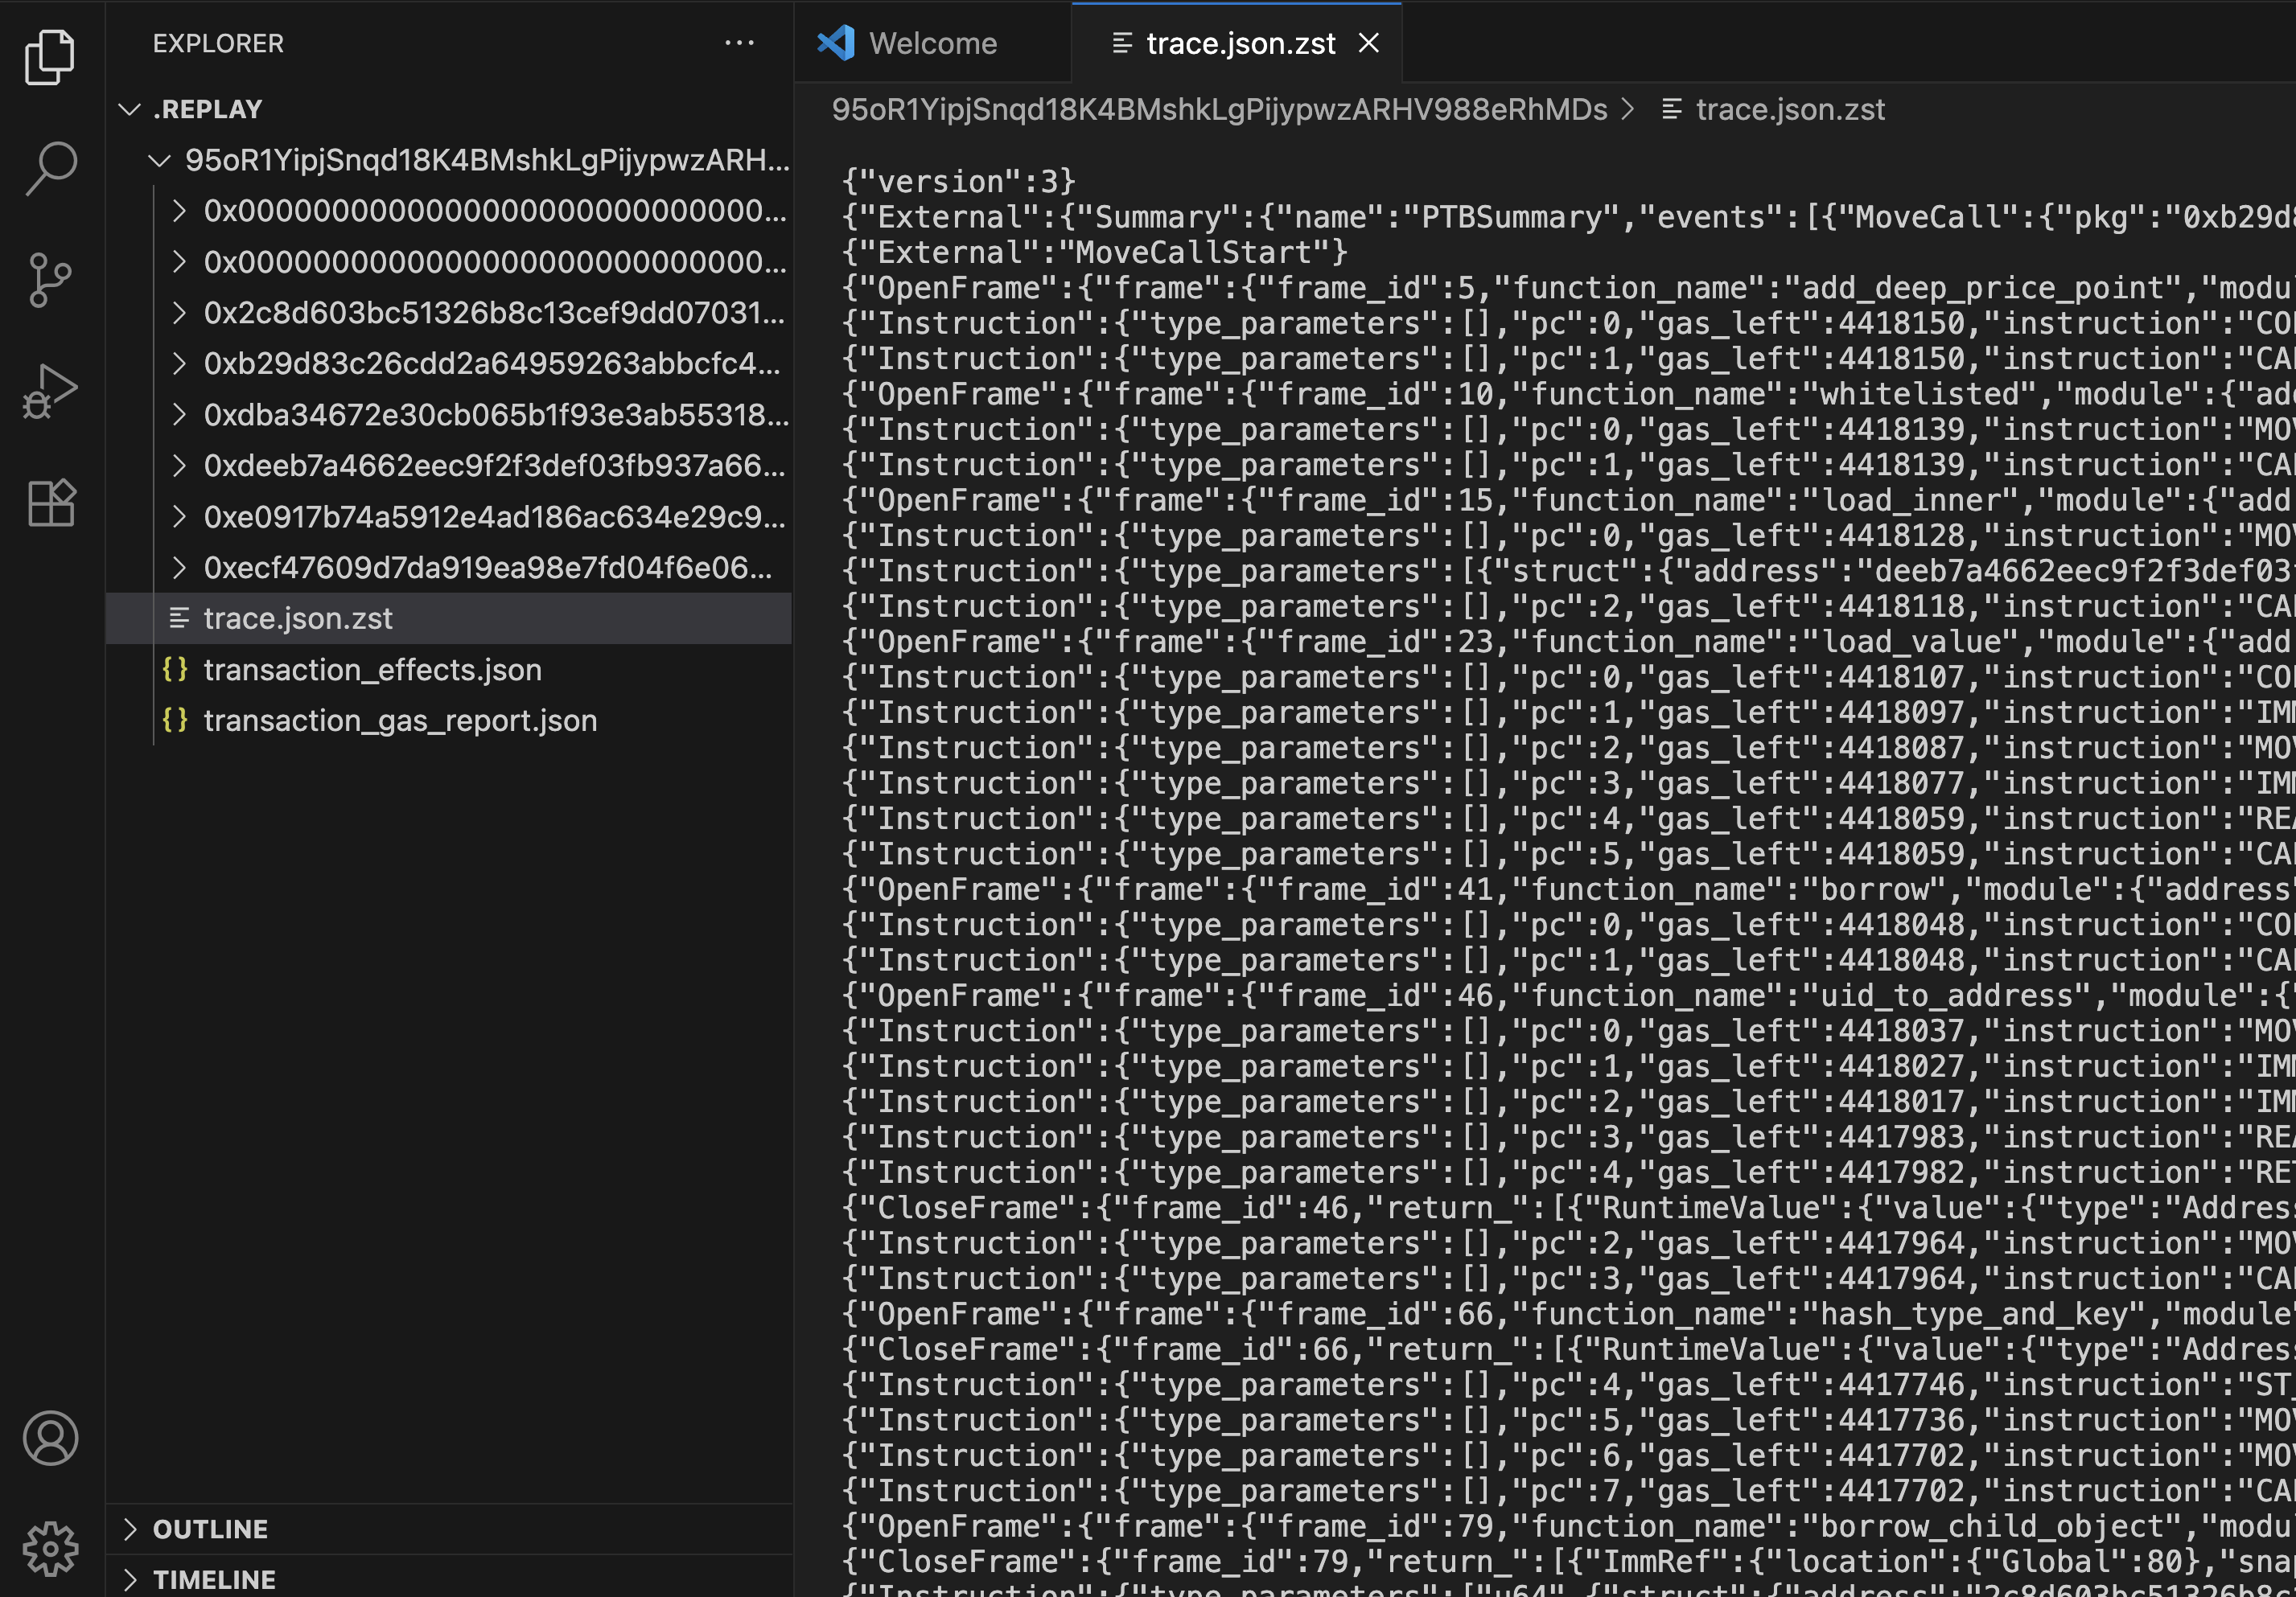This screenshot has width=2296, height=1597.
Task: Click the Accounts icon
Action: pos(50,1438)
